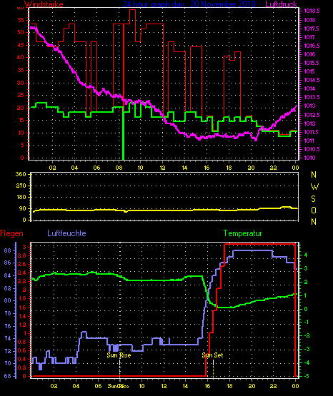The image size is (333, 396).
Task: Click the 1016.5 pressure axis value
Action: coord(312,46)
